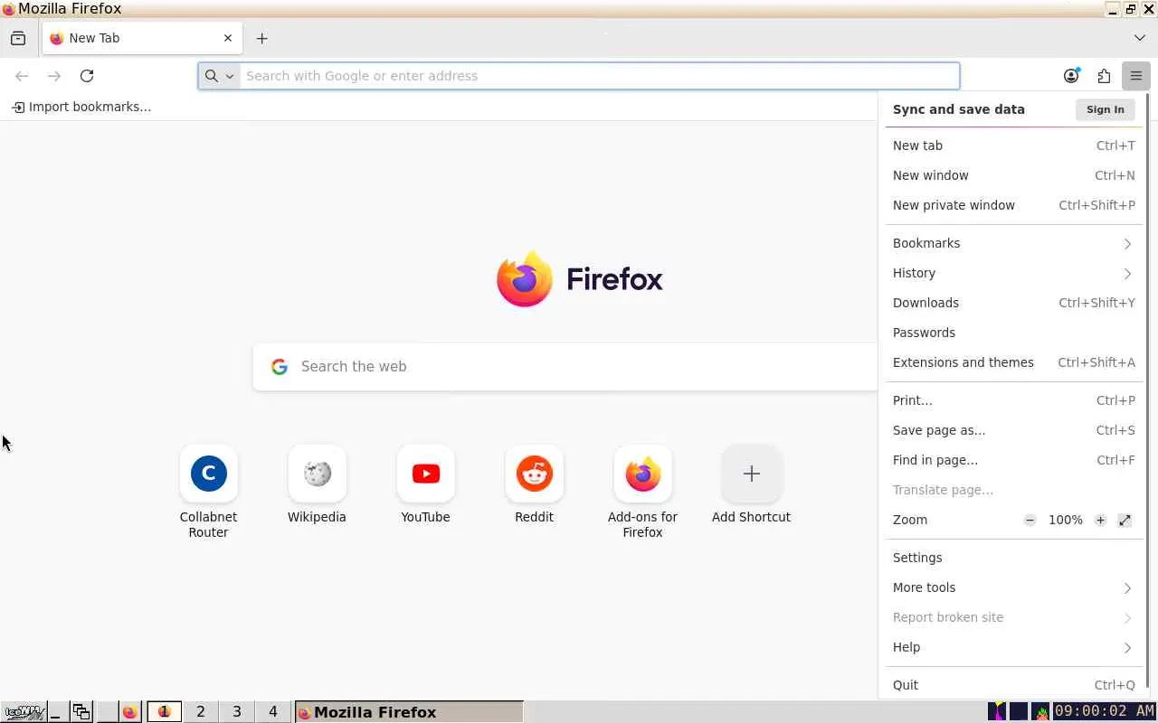The image size is (1158, 723).
Task: Select New private window menu item
Action: point(1013,205)
